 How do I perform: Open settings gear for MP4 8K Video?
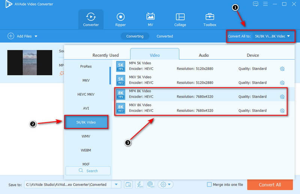pyautogui.click(x=282, y=97)
